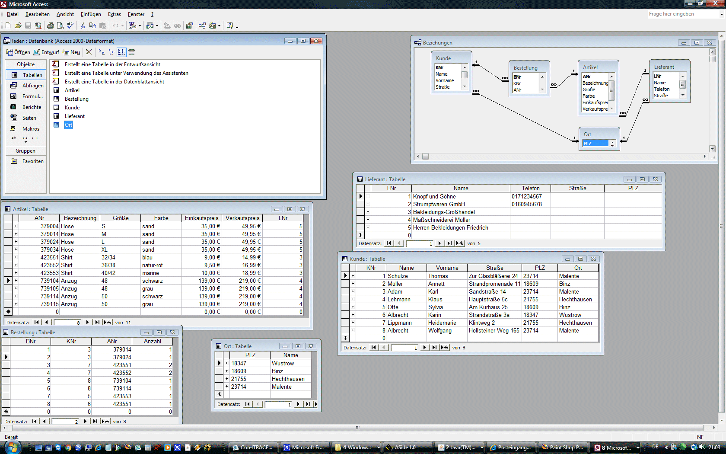The image size is (726, 454).
Task: Open 'Erstellt eine Tabelle in der Entwurfsansicht'
Action: [x=112, y=64]
